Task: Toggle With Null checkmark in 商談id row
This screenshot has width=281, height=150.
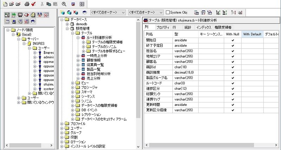Action: coord(233,67)
